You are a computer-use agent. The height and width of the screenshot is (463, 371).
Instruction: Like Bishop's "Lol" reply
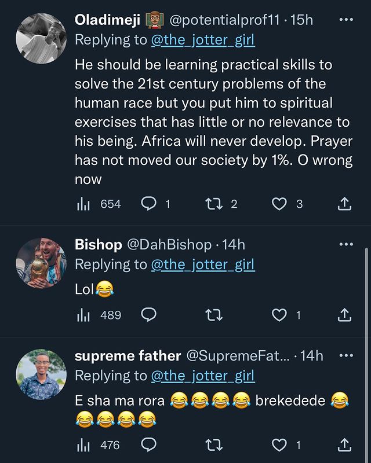pos(279,315)
